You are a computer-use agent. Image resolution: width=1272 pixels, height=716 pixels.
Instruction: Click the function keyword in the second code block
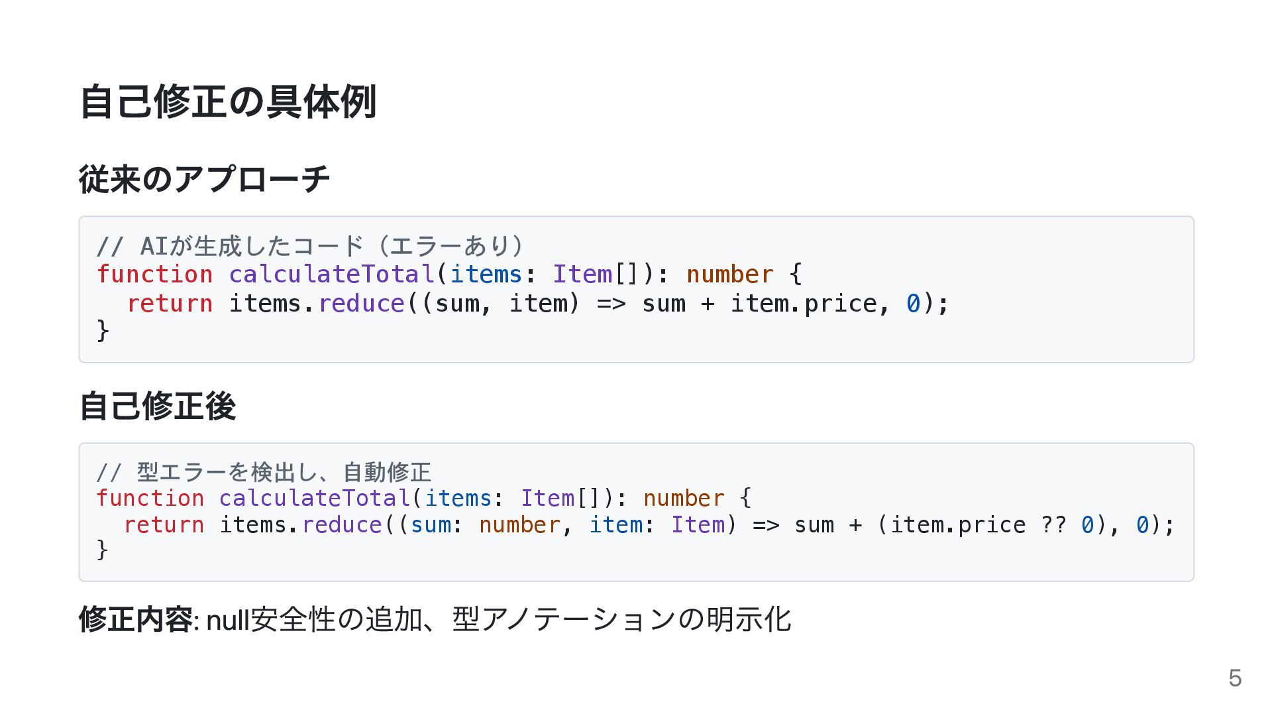[150, 498]
